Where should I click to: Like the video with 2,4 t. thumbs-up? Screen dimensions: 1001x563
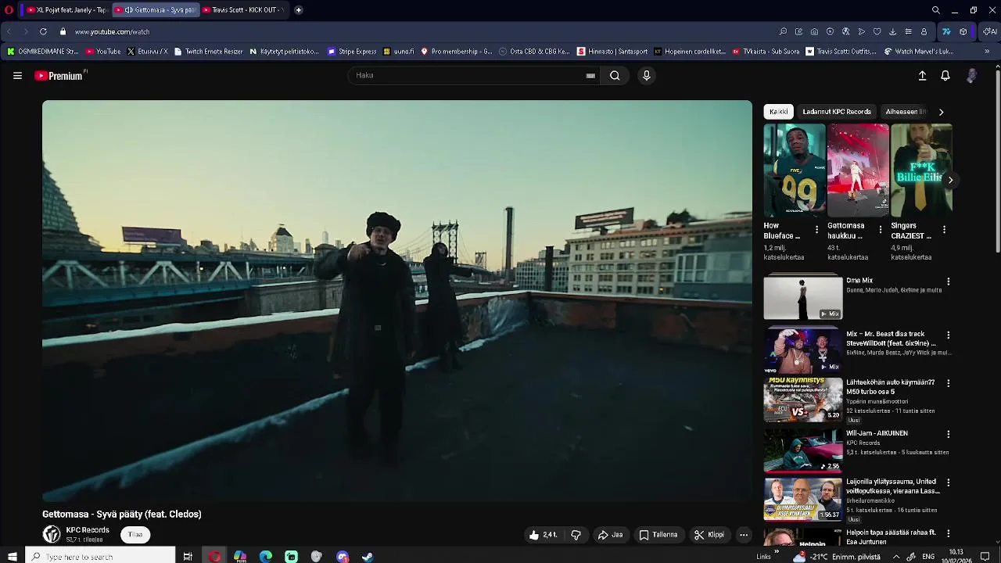pyautogui.click(x=543, y=535)
